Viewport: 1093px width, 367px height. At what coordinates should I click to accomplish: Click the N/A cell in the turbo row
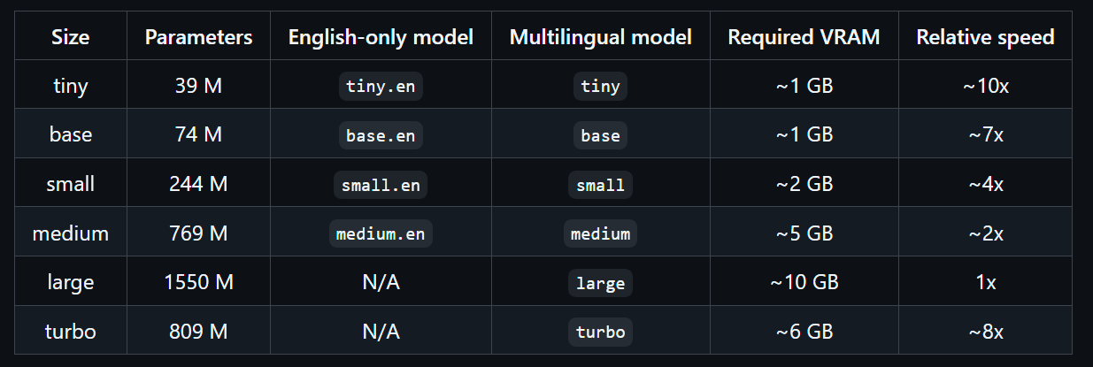(381, 333)
